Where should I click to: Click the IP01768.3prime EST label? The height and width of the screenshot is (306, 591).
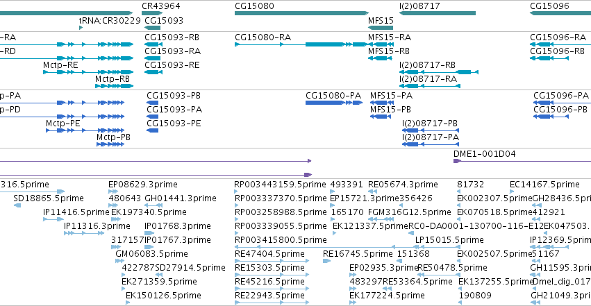[178, 226]
